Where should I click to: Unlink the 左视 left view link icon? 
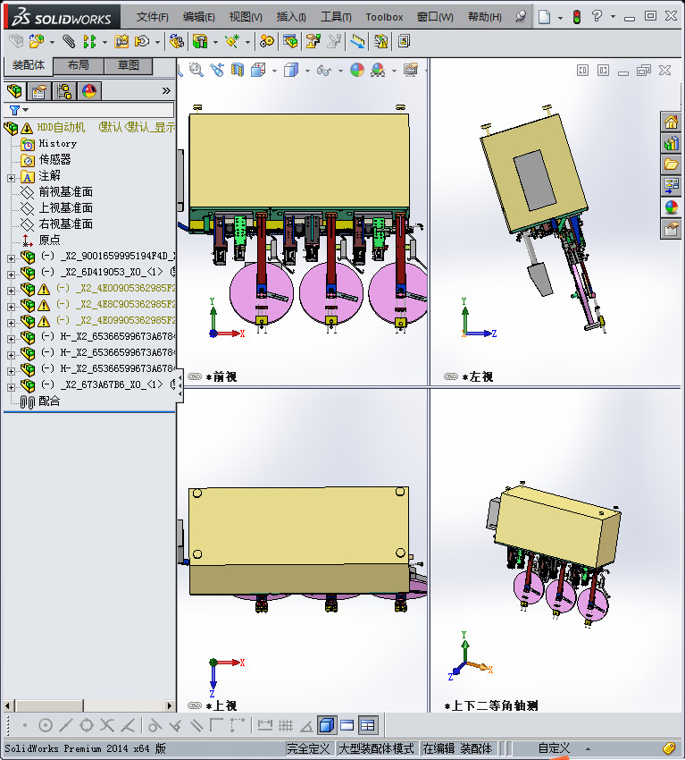[451, 376]
